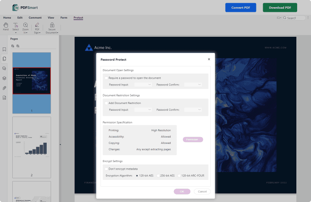Click the PDF Sign pen icon
Image resolution: width=311 pixels, height=202 pixels.
(x=37, y=25)
